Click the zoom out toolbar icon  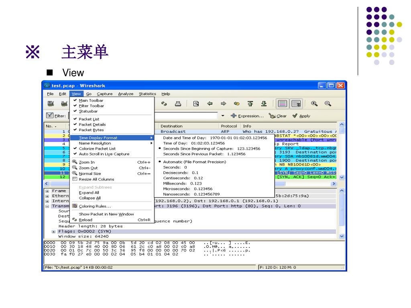click(x=328, y=104)
